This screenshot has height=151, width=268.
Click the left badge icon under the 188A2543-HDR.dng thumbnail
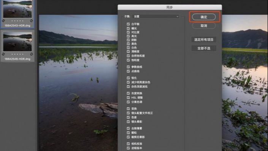pos(3,21)
